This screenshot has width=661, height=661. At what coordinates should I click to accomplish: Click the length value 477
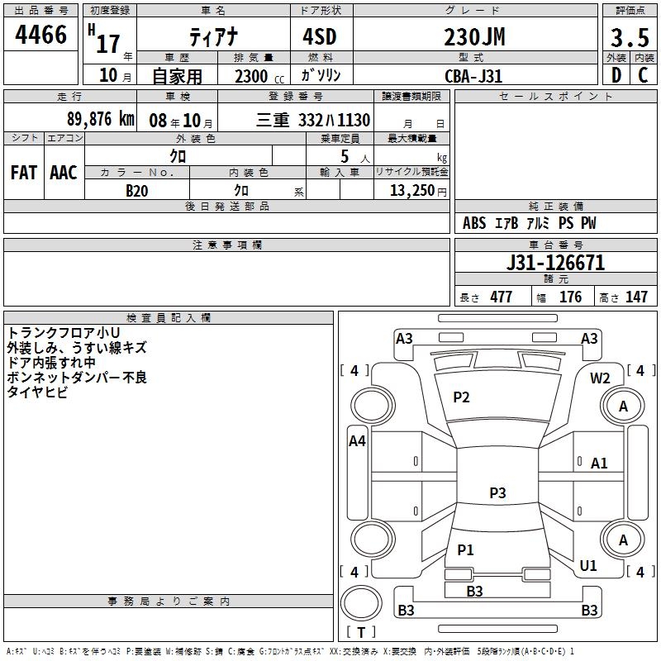coord(502,297)
